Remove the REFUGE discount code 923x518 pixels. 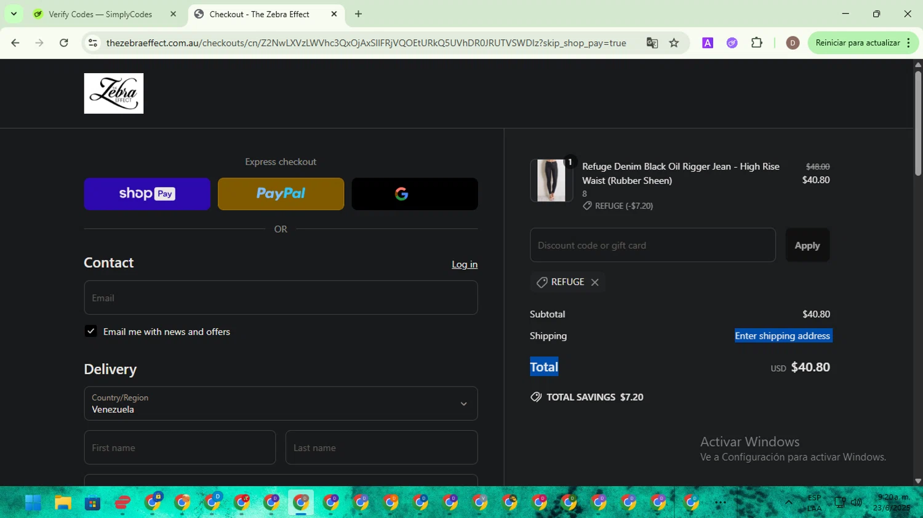click(595, 282)
